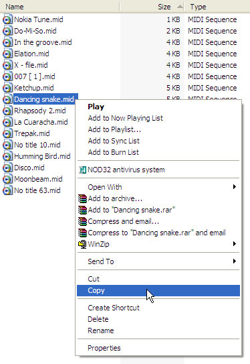Choose Add to archive... entry
This screenshot has width=250, height=364.
[158, 198]
